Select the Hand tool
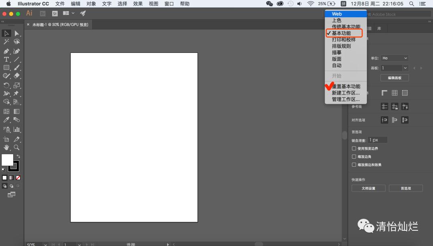 [x=6, y=147]
